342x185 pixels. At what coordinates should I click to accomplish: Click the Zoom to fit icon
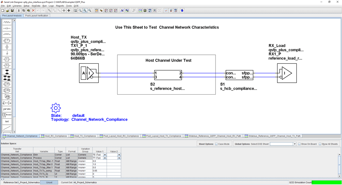pyautogui.click(x=75, y=10)
